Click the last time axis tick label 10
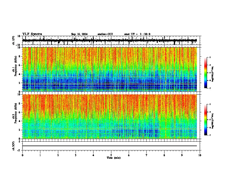This screenshot has height=174, width=225. [200, 155]
